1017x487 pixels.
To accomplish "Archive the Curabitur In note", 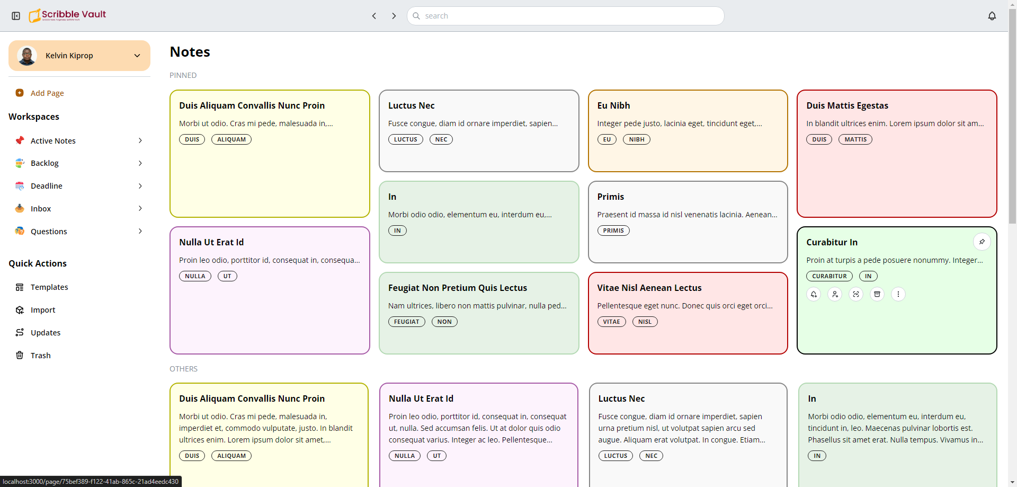I will (877, 294).
